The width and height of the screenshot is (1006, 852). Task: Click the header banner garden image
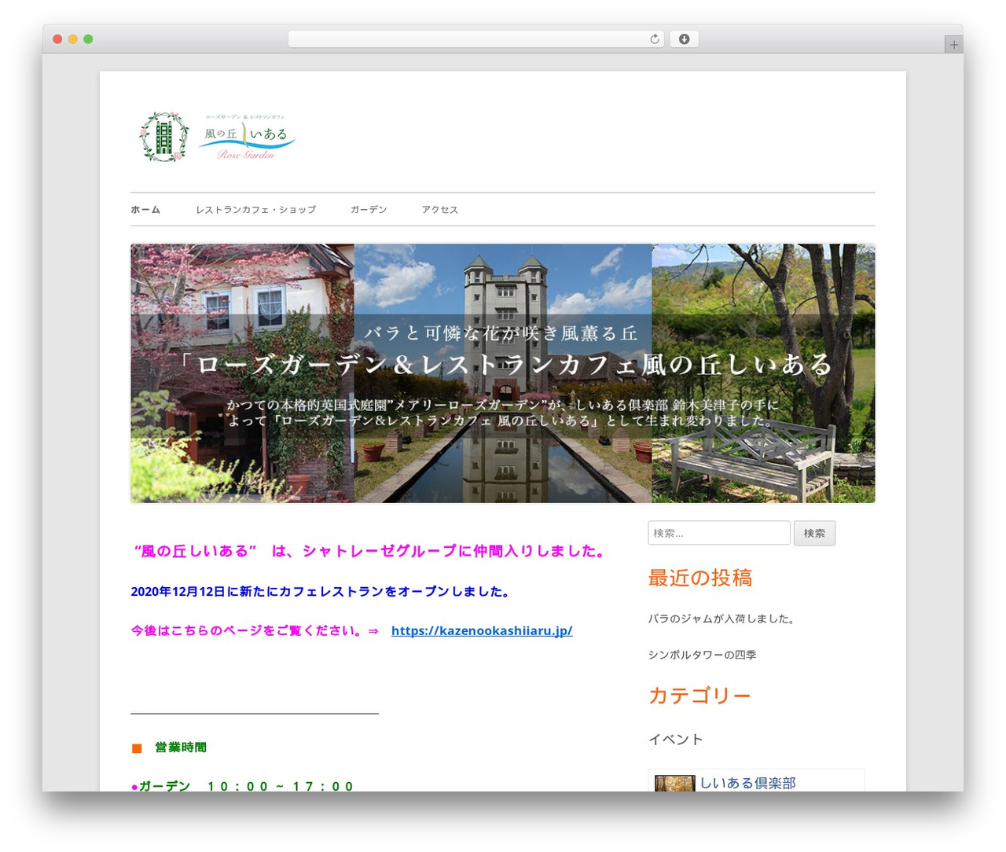click(x=502, y=373)
